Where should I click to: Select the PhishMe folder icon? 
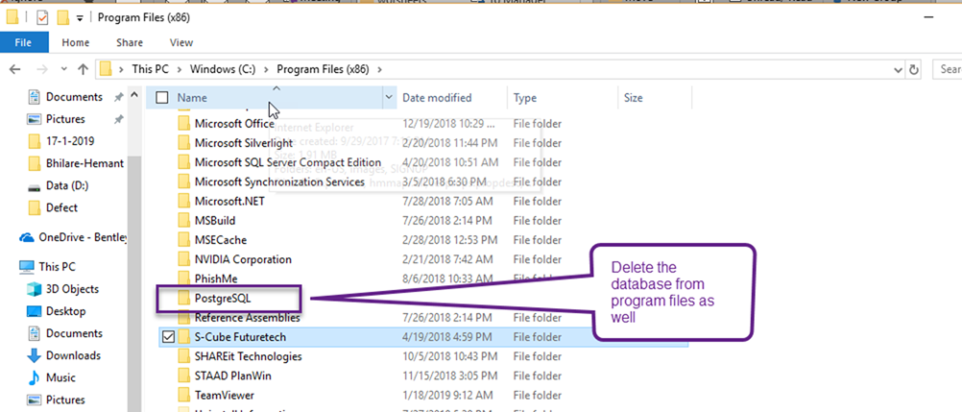pos(184,279)
